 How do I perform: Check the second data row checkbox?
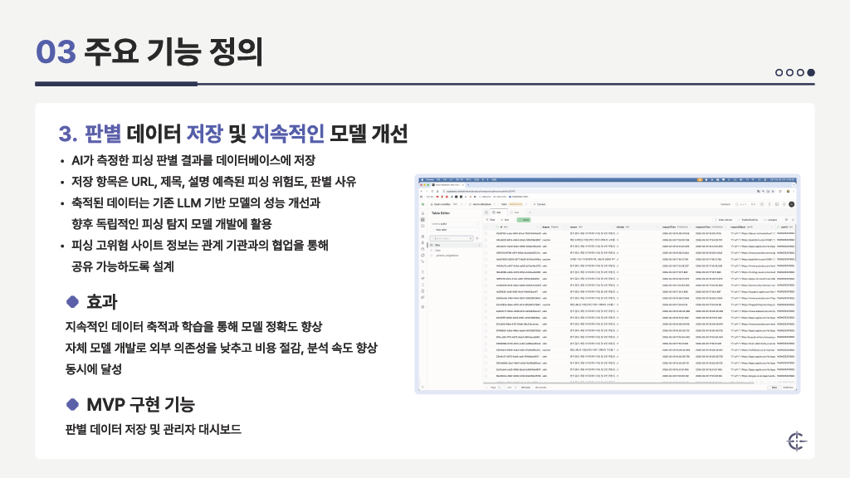point(486,241)
